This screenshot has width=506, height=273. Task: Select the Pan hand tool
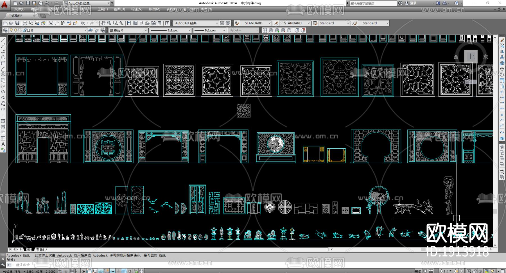(103, 23)
